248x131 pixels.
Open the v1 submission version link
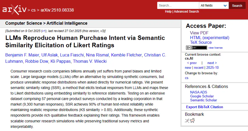click(x=43, y=31)
